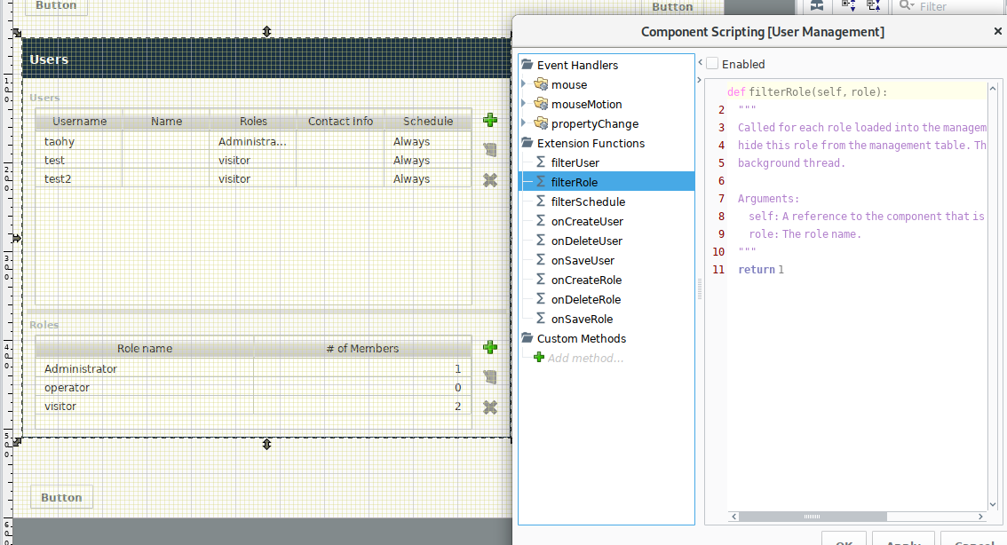
Task: Click the delete role X icon
Action: (x=489, y=407)
